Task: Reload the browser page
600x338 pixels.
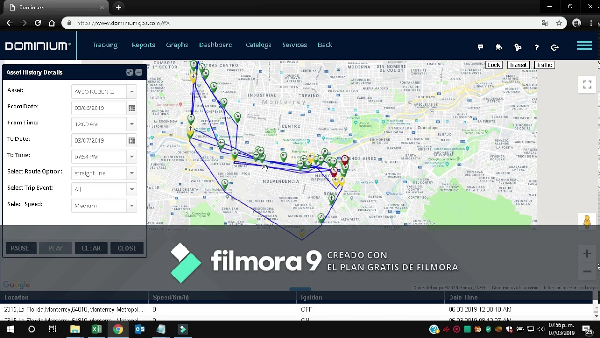Action: coord(38,23)
